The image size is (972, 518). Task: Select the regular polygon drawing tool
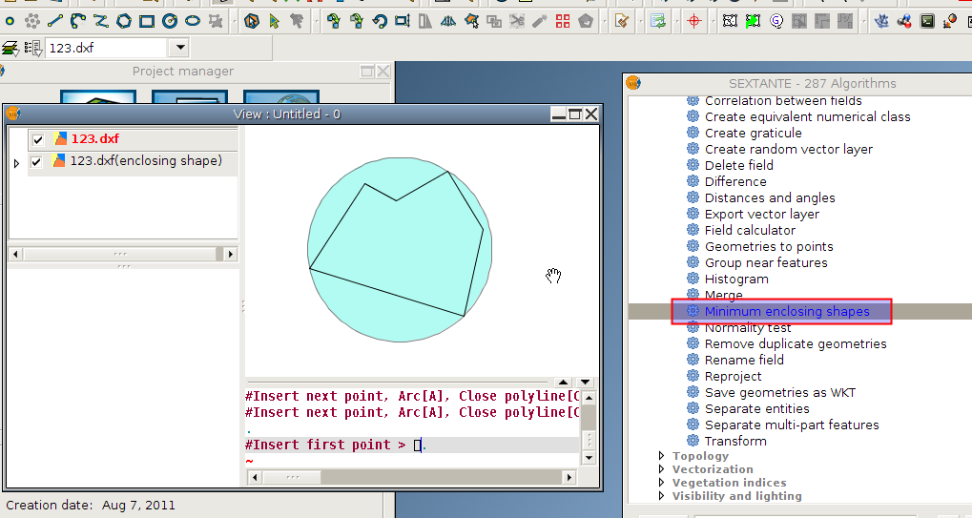point(124,20)
